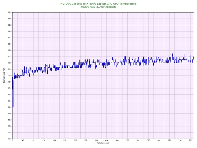
Task: Click the 'Time (seconds)' x-axis label
Action: pyautogui.click(x=103, y=143)
